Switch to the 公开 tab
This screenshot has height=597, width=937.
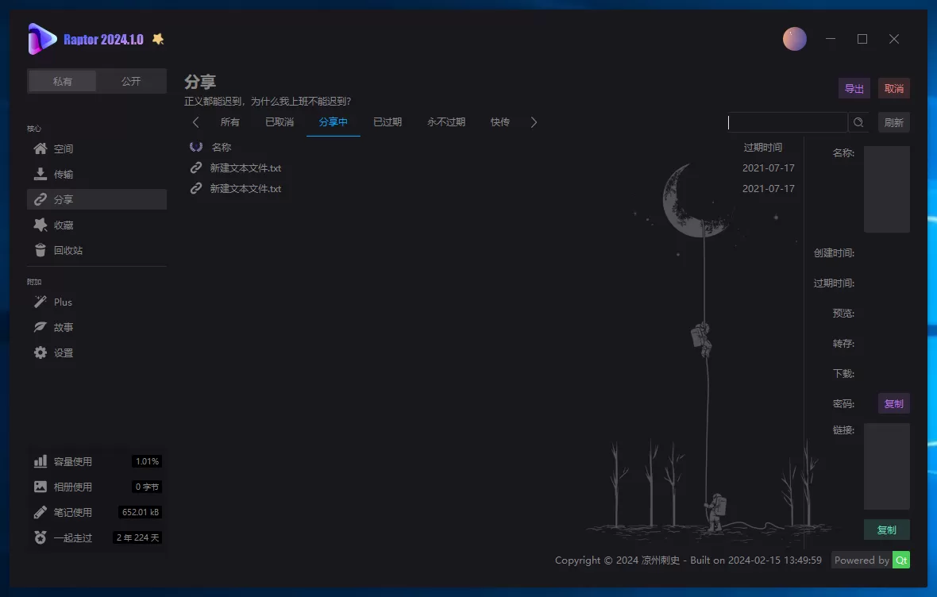tap(131, 80)
